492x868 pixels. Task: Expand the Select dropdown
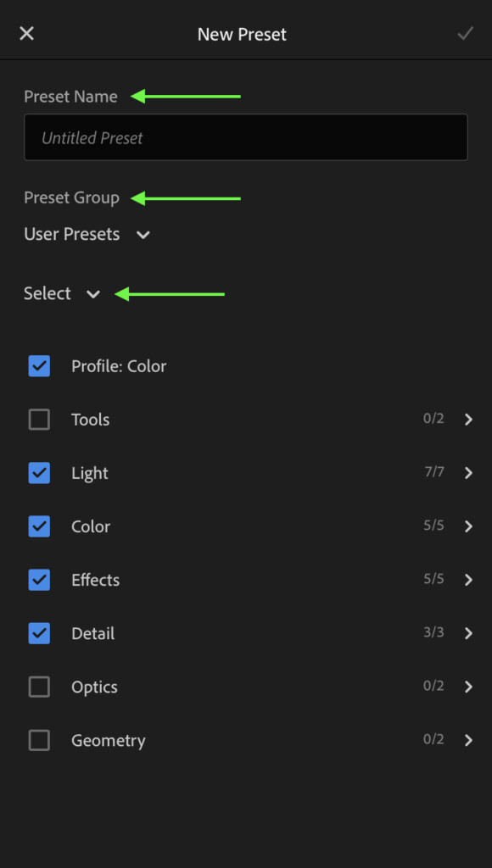coord(61,293)
